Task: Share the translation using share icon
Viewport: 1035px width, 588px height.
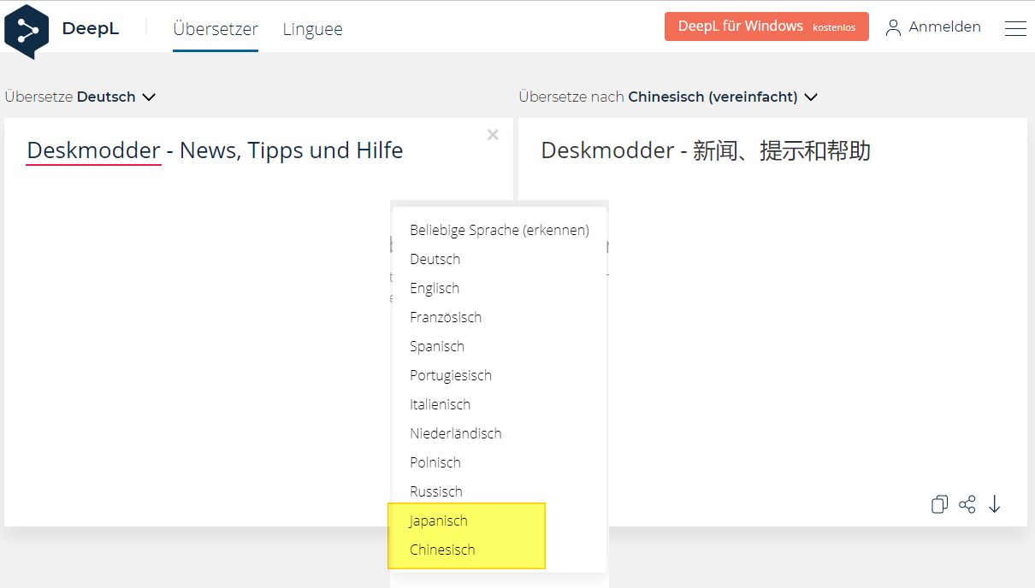Action: point(967,504)
